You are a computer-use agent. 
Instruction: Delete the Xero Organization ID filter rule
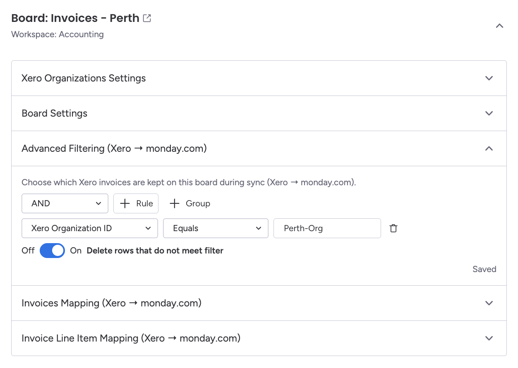tap(393, 228)
